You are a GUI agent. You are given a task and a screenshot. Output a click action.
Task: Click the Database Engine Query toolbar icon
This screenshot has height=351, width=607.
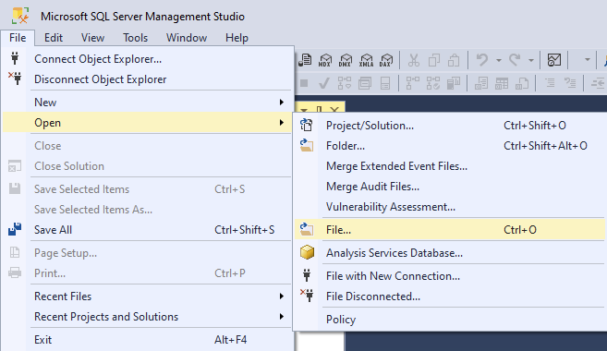click(x=306, y=60)
